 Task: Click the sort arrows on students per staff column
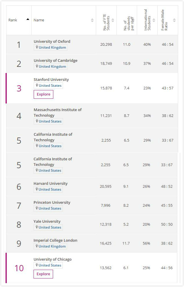[134, 20]
